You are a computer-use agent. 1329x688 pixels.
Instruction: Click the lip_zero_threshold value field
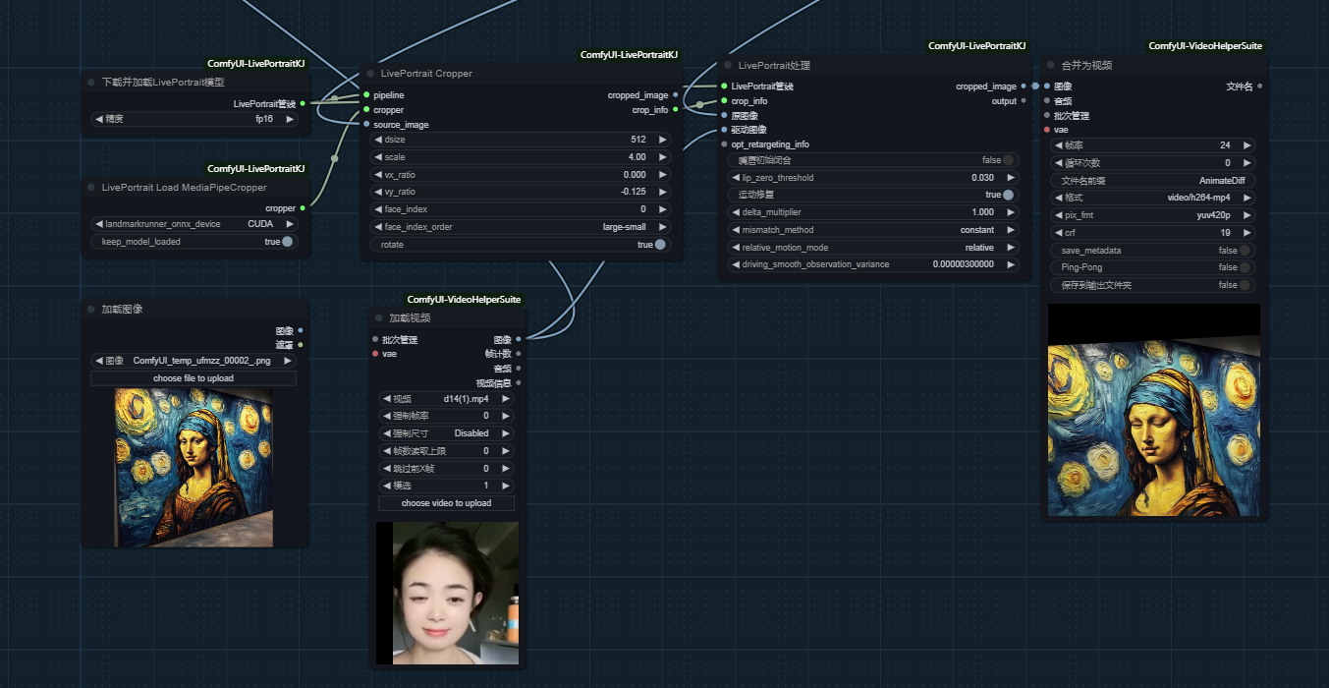click(x=873, y=178)
